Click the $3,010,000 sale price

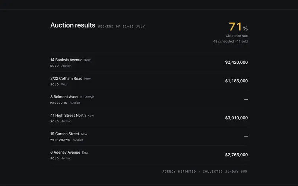pyautogui.click(x=236, y=118)
